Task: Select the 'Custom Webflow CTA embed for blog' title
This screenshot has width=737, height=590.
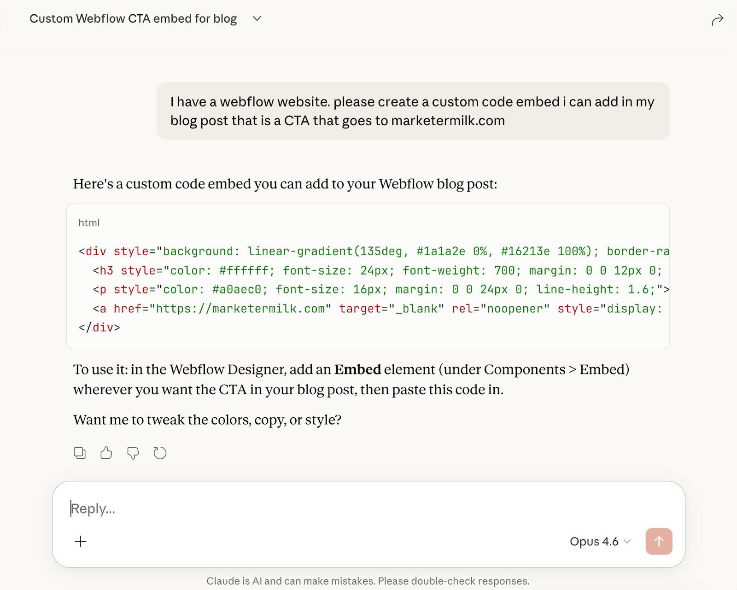Action: (133, 19)
